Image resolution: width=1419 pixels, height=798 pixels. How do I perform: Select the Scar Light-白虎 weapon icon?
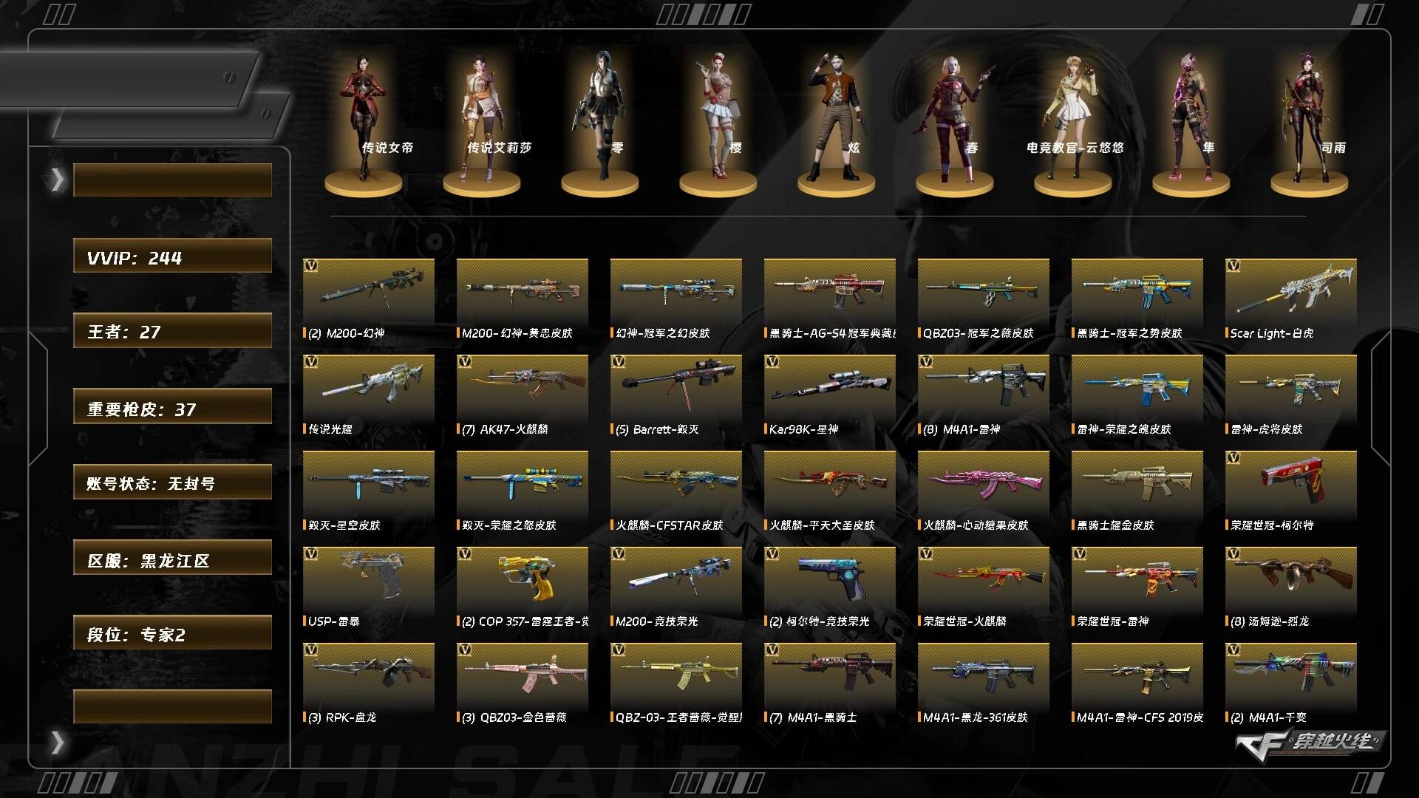1290,291
